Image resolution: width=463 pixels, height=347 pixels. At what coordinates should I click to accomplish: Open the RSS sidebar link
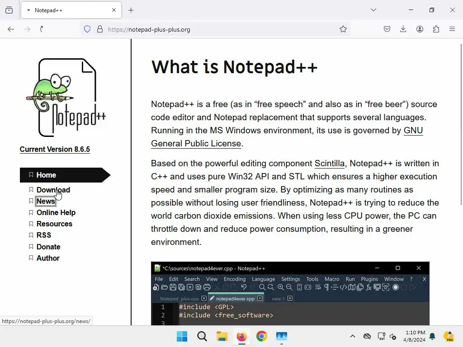coord(44,235)
